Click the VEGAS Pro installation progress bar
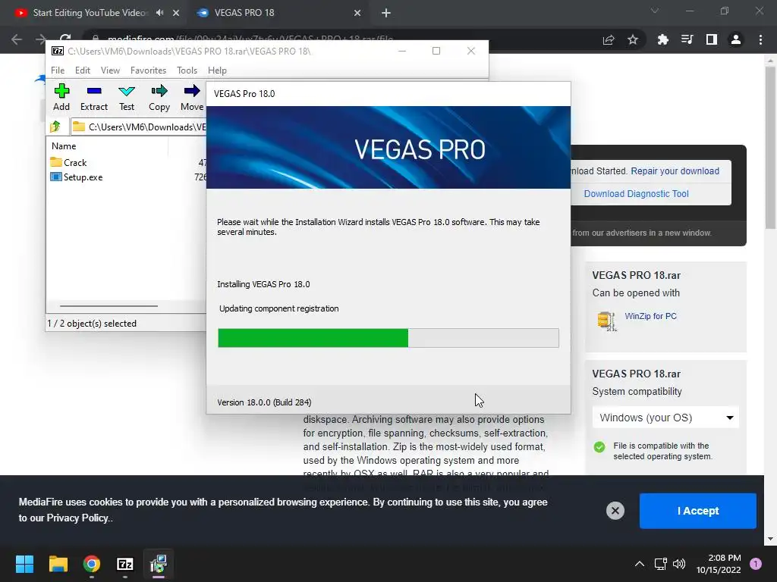The image size is (777, 582). (x=388, y=338)
